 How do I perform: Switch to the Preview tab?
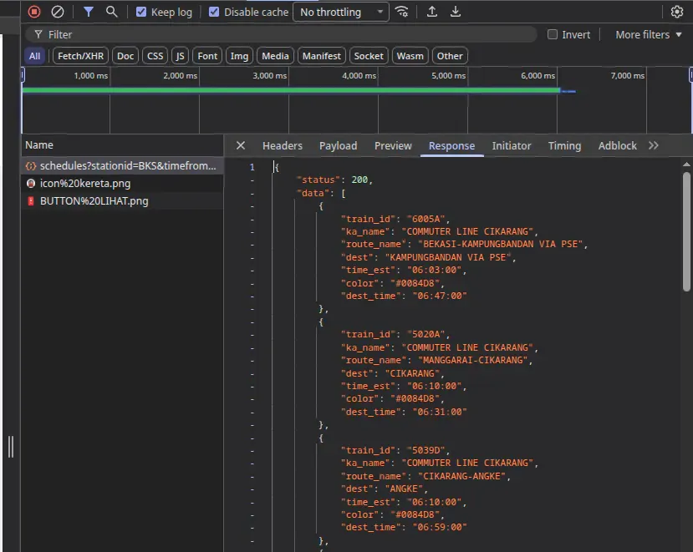[x=393, y=146]
